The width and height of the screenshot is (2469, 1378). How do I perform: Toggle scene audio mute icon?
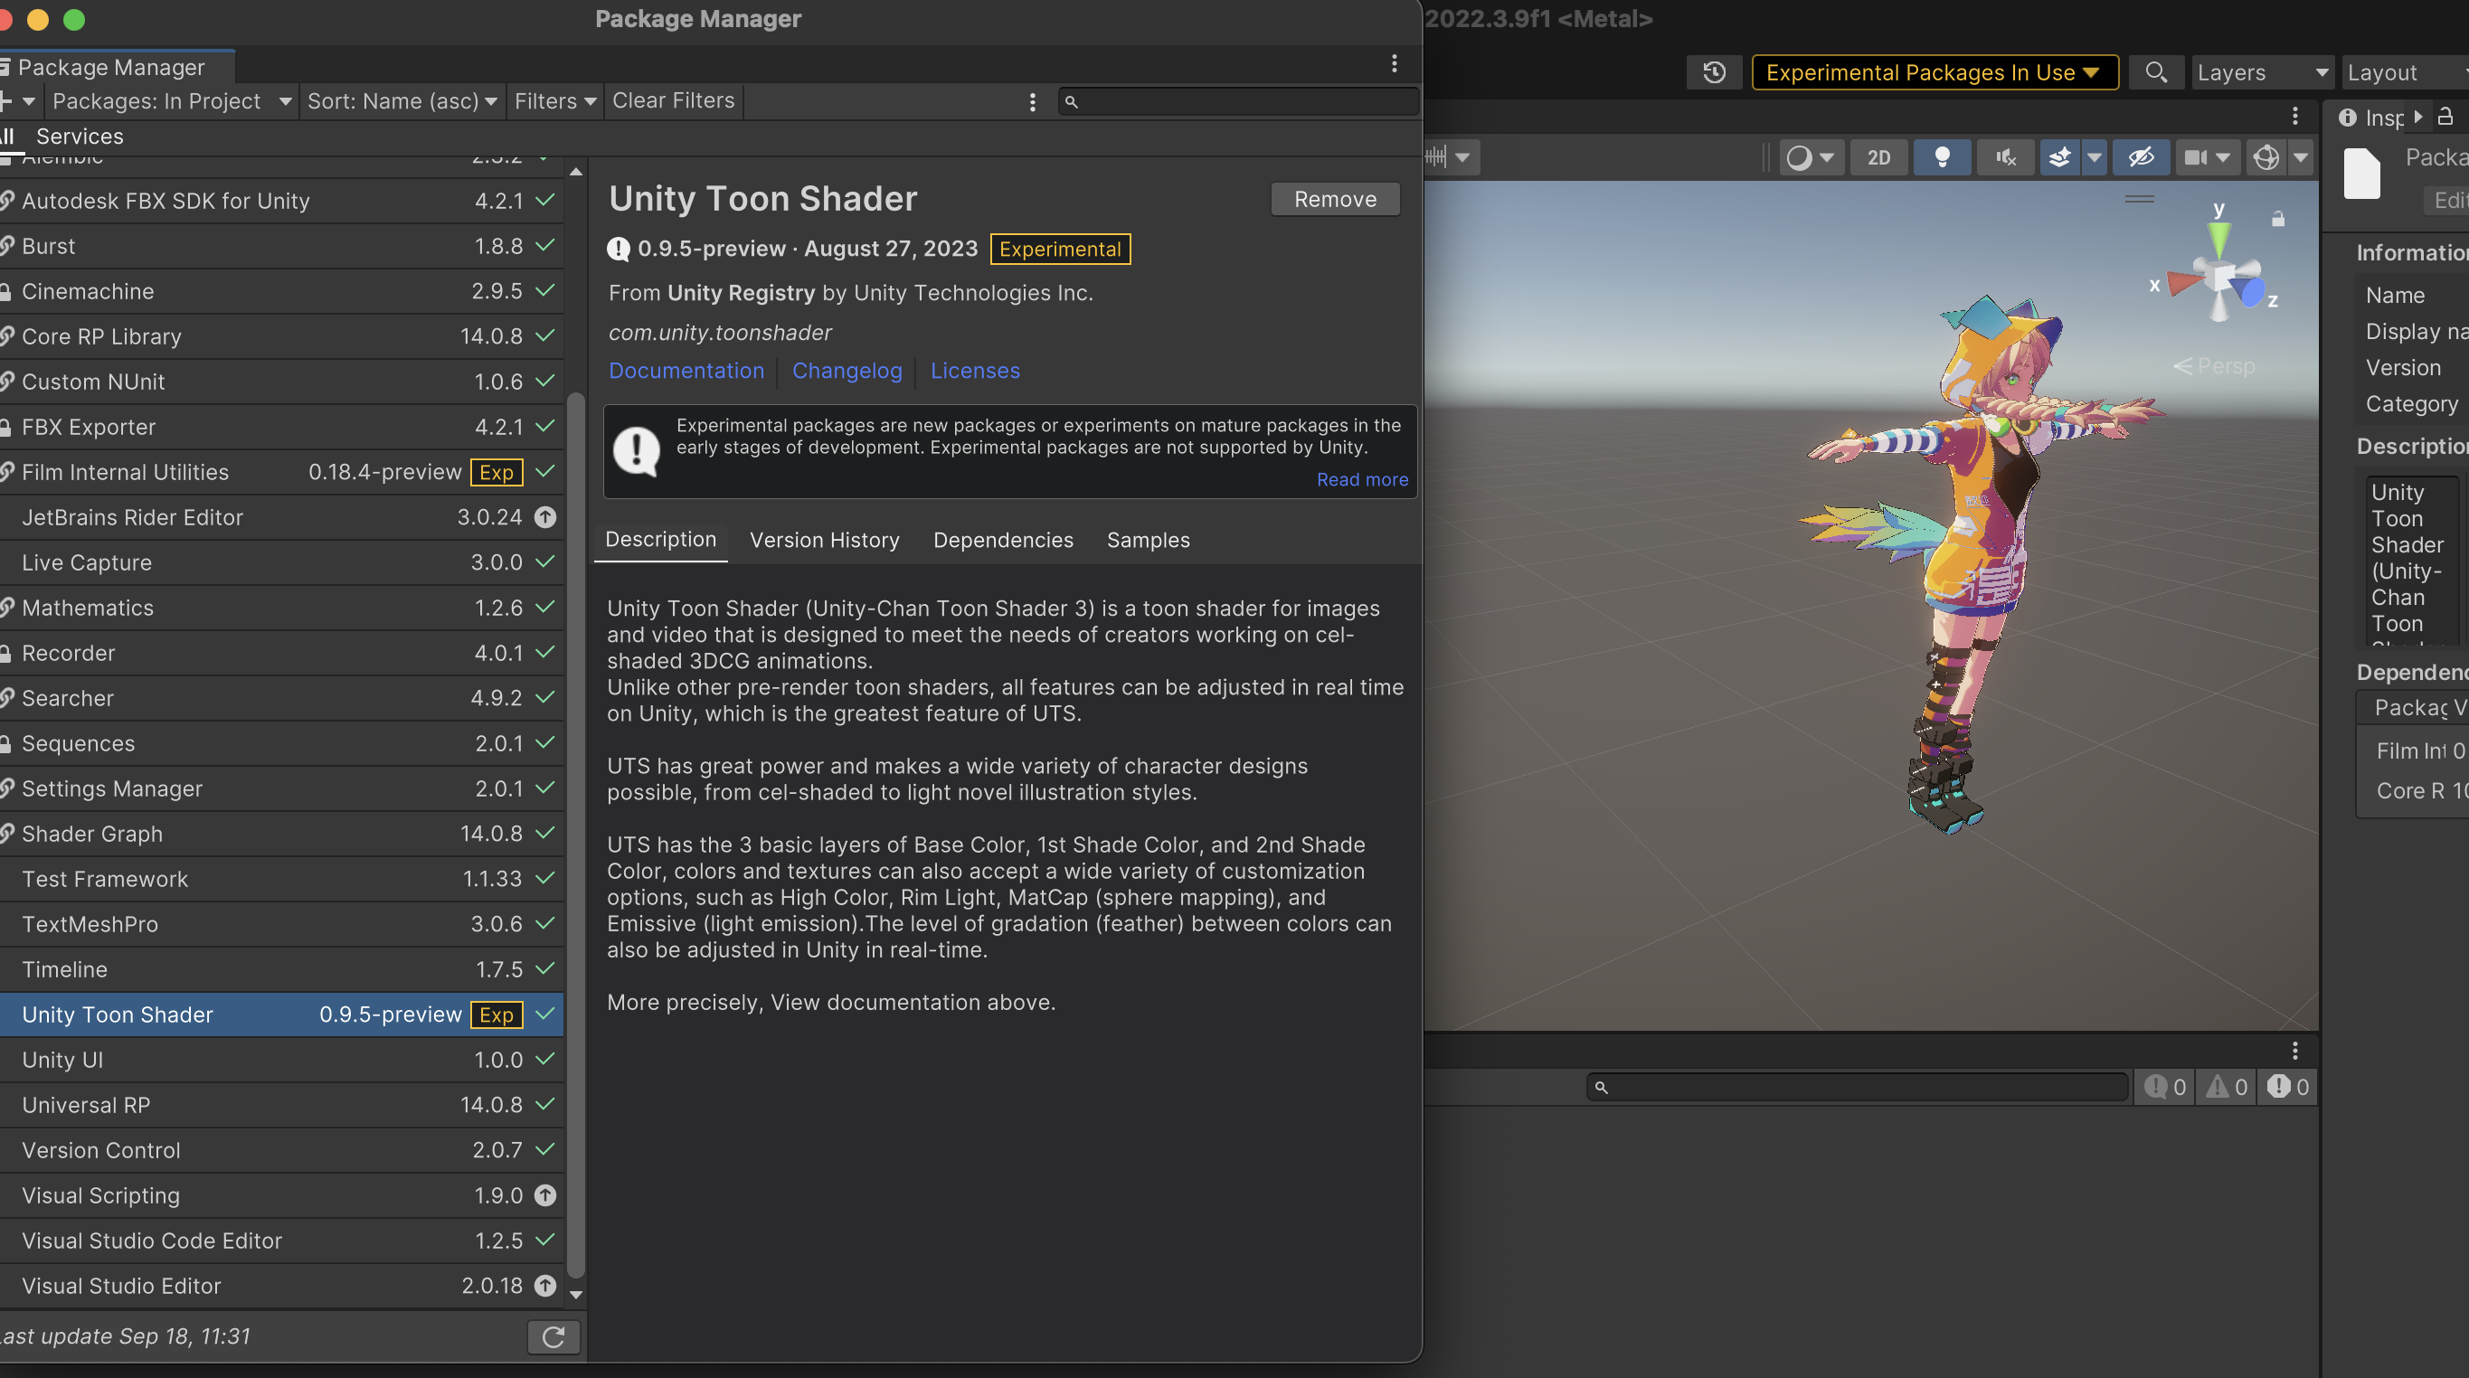coord(2005,157)
